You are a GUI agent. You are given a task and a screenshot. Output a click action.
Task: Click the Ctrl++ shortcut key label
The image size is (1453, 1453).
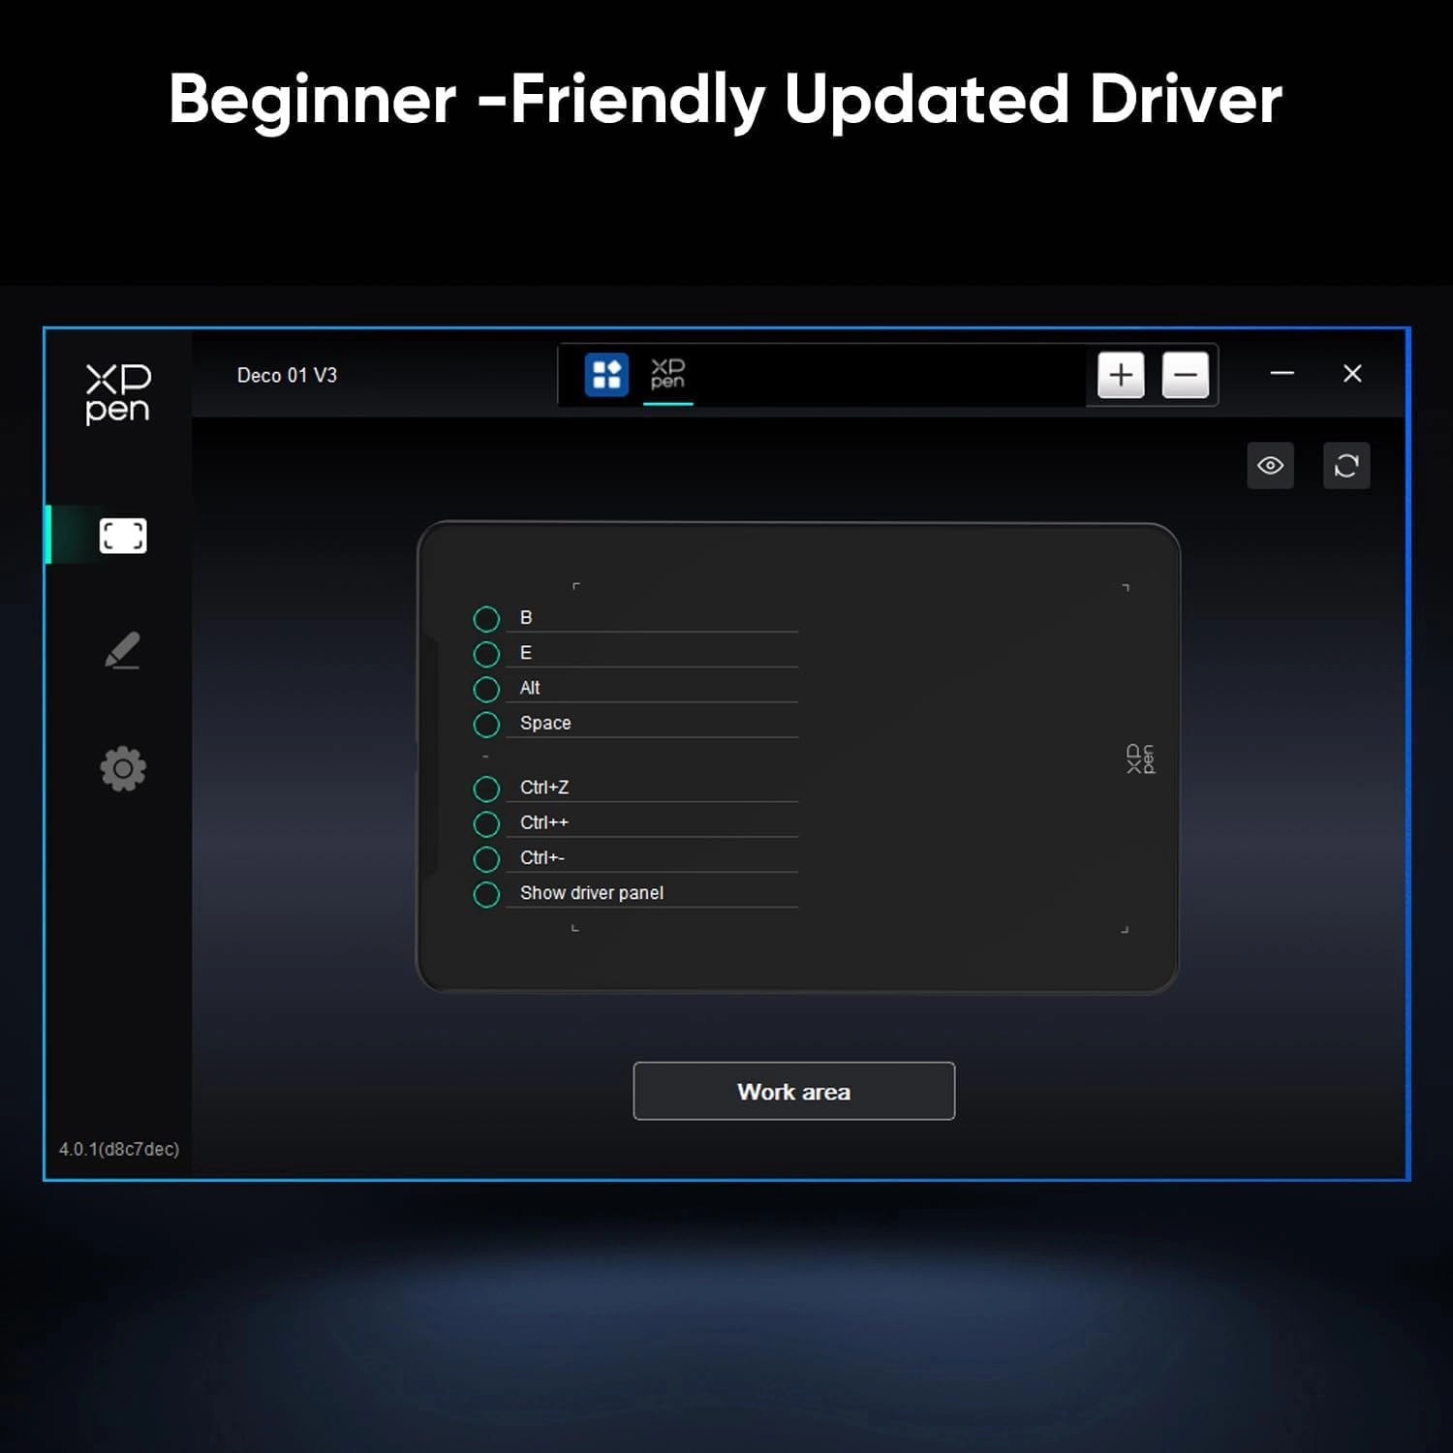(x=544, y=822)
